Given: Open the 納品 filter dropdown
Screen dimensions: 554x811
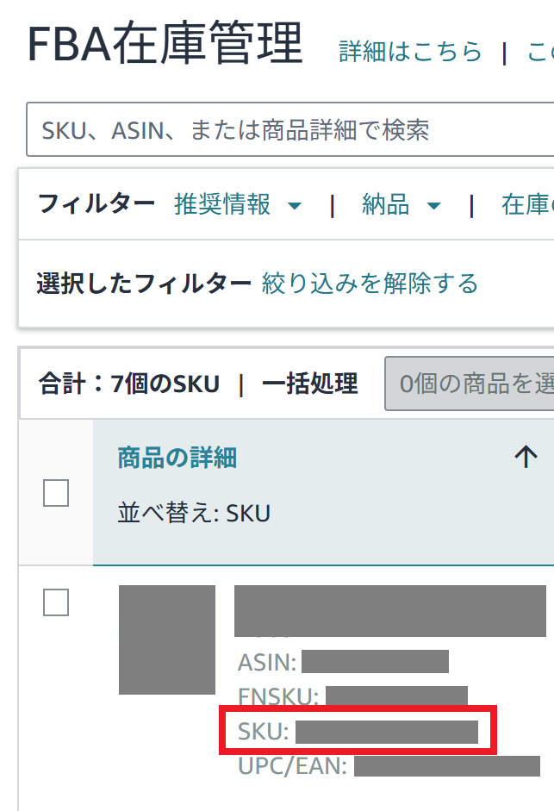Looking at the screenshot, I should tap(401, 205).
